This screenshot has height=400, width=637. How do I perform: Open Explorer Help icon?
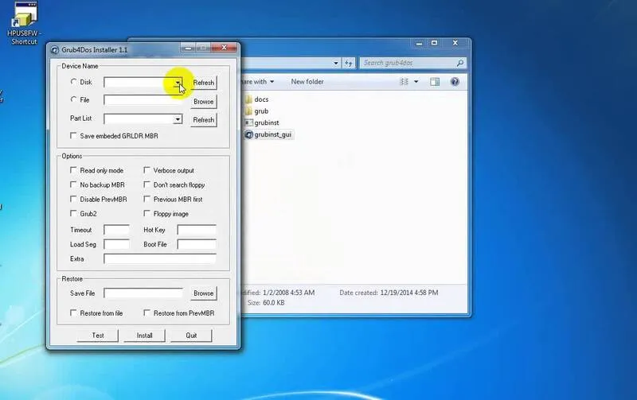(455, 82)
